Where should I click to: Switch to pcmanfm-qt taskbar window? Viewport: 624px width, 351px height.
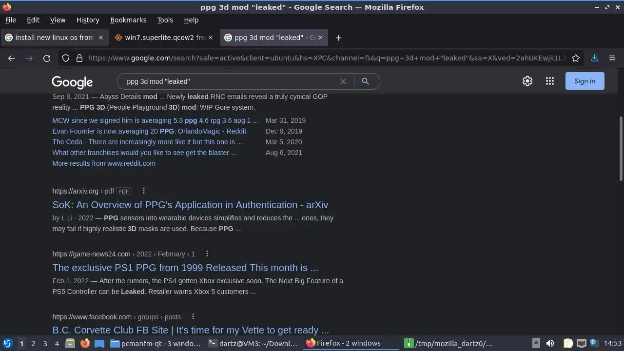pyautogui.click(x=156, y=343)
